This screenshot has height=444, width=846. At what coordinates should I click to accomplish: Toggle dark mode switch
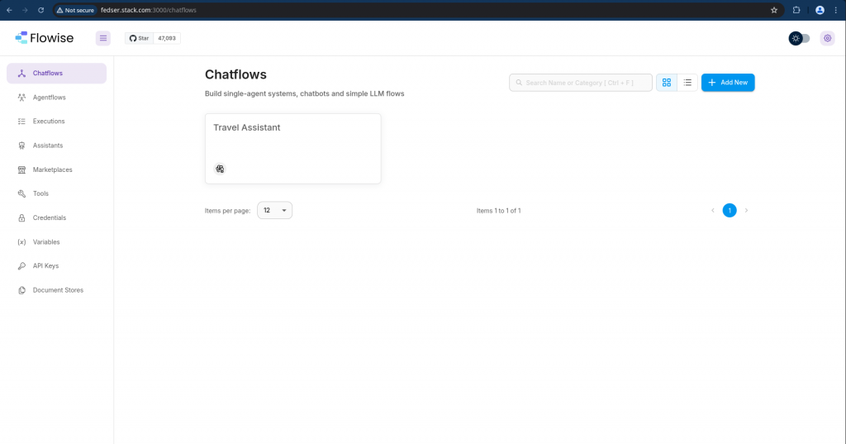pos(799,38)
